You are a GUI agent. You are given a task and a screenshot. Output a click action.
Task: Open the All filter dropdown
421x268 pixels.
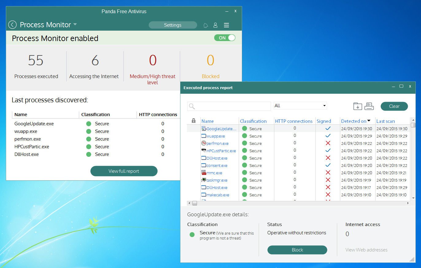click(x=324, y=105)
